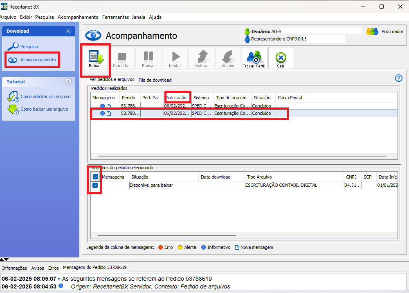Toggle the select-all files header checkbox
The height and width of the screenshot is (293, 409).
tap(95, 177)
